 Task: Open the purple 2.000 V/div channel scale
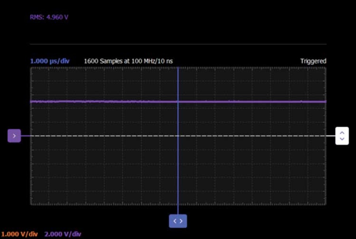pos(62,234)
